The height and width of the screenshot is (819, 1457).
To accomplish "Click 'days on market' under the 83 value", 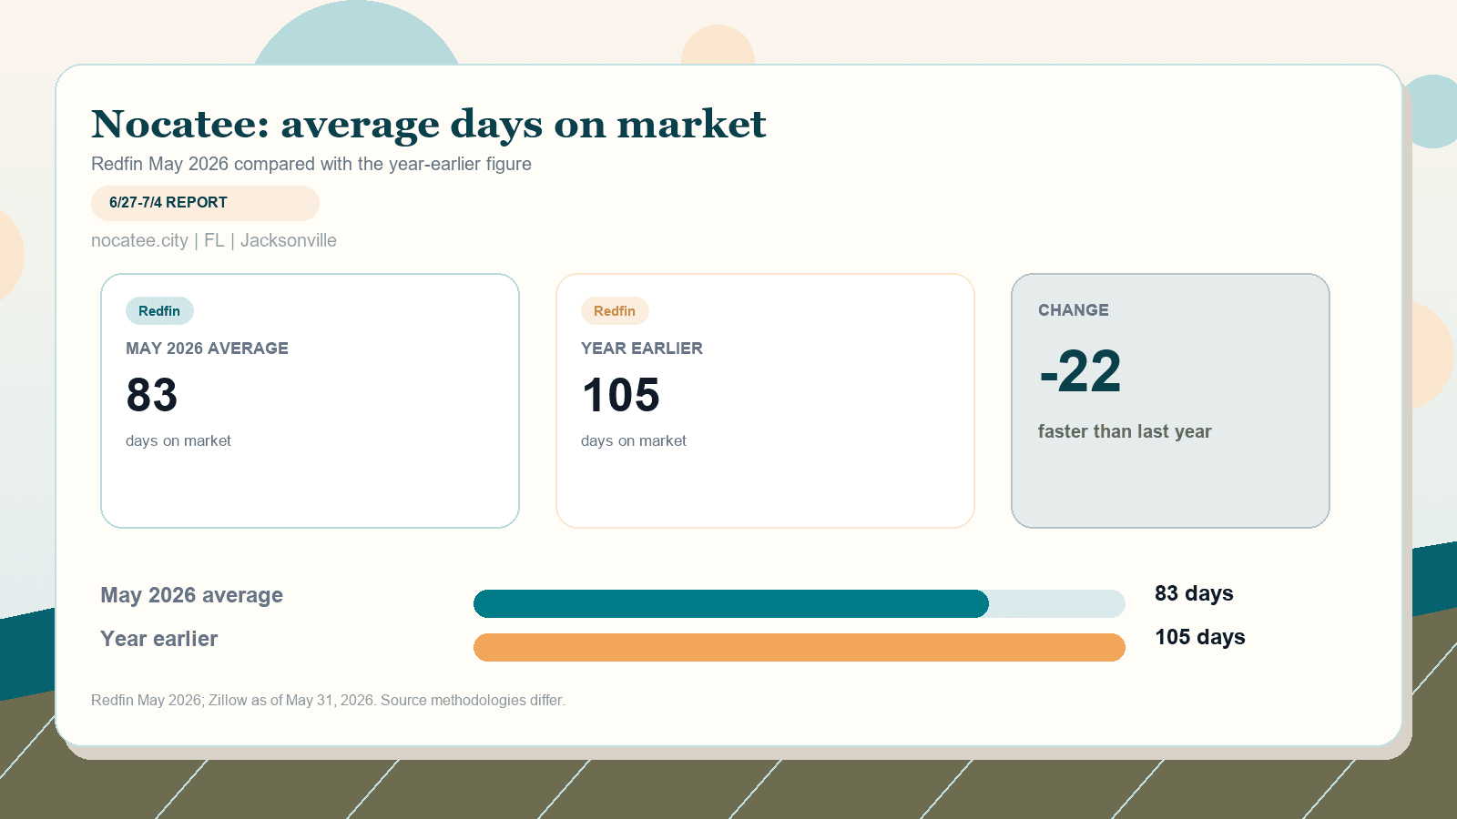I will click(x=178, y=440).
